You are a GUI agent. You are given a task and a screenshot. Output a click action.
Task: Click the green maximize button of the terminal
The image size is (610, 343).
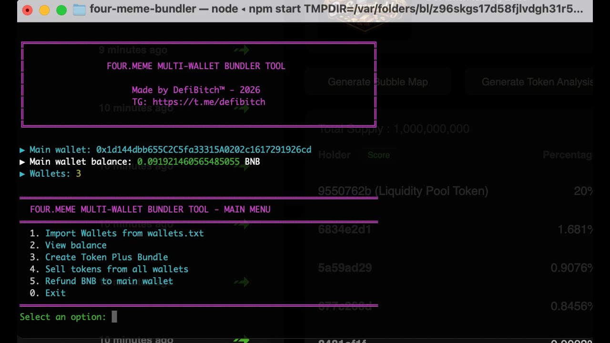click(x=61, y=10)
